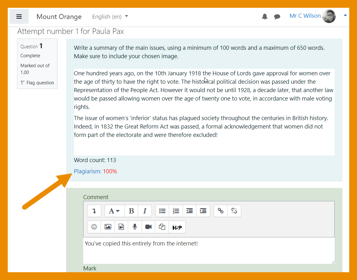Image resolution: width=357 pixels, height=280 pixels.
Task: View notifications with the bell icon
Action: (265, 16)
